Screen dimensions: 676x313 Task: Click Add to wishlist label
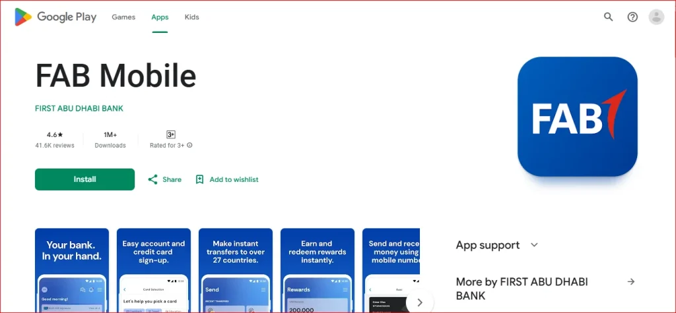[x=234, y=179]
